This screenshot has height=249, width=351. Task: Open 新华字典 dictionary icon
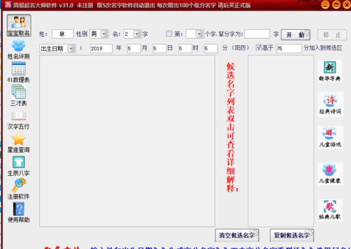[x=330, y=71]
